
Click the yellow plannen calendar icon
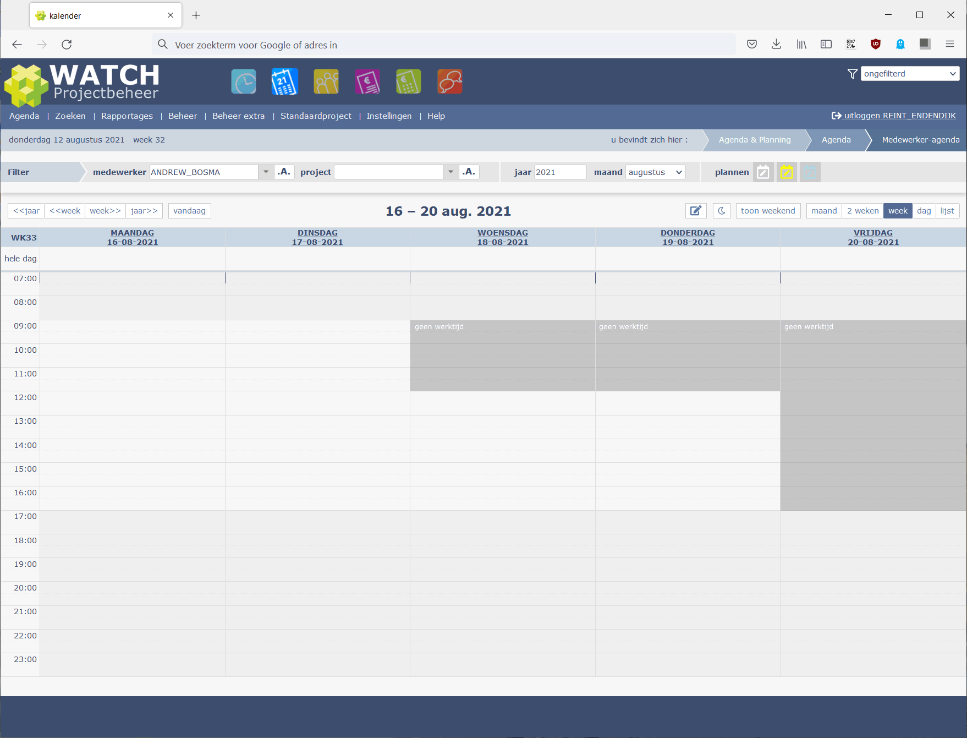pos(787,172)
